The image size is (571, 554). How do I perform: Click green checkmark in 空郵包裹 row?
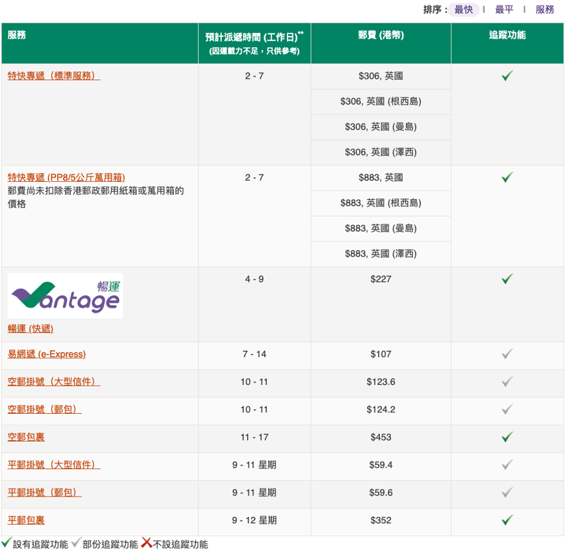point(507,437)
